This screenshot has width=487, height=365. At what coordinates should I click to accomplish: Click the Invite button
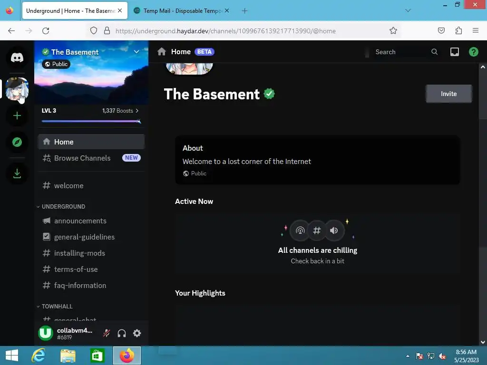pyautogui.click(x=448, y=94)
